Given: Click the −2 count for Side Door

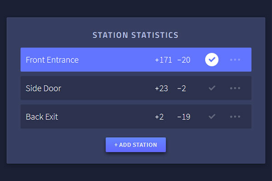Looking at the screenshot, I should pos(181,88).
